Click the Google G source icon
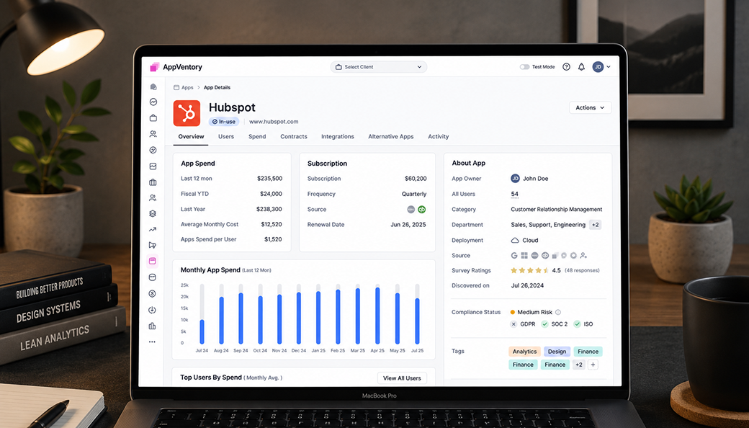Viewport: 749px width, 428px height. [514, 256]
